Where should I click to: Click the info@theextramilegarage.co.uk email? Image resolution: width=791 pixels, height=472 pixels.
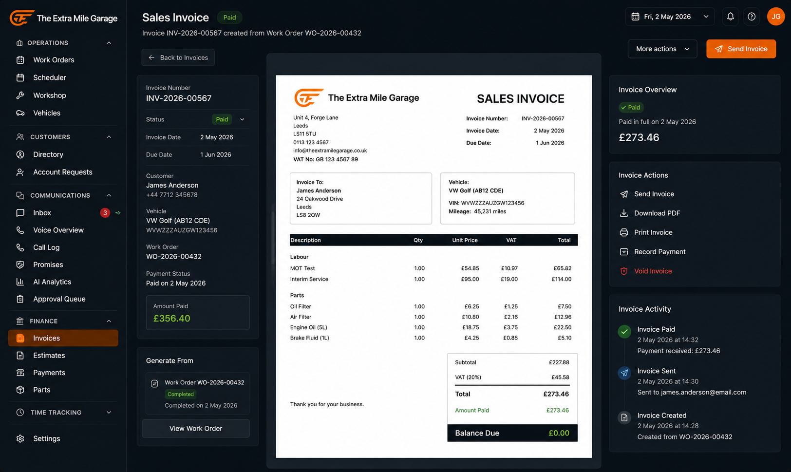[x=330, y=151]
